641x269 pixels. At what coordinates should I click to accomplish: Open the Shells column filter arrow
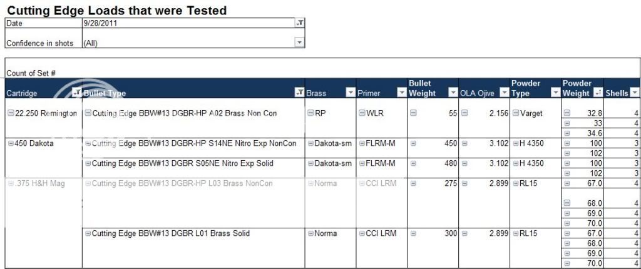[x=635, y=93]
